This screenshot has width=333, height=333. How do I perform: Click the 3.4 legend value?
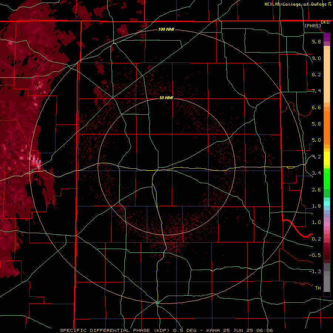point(316,173)
